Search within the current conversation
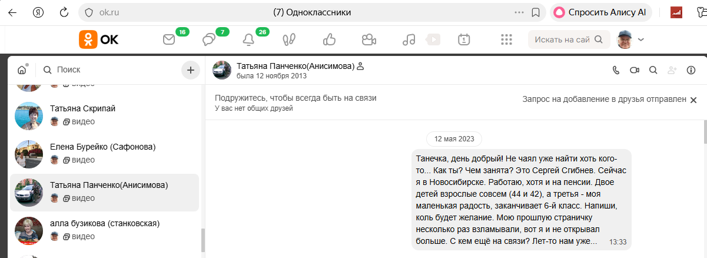707x258 pixels. click(653, 70)
